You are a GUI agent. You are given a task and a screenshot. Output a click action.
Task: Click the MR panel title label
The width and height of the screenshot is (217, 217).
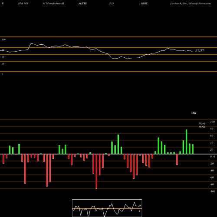click(x=194, y=113)
